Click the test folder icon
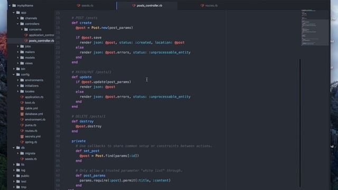338x190 pixels. pos(18,182)
